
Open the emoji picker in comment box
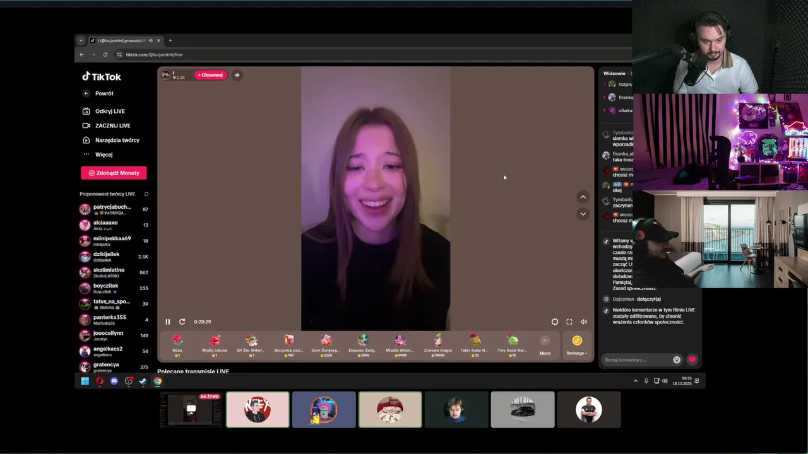(x=677, y=360)
